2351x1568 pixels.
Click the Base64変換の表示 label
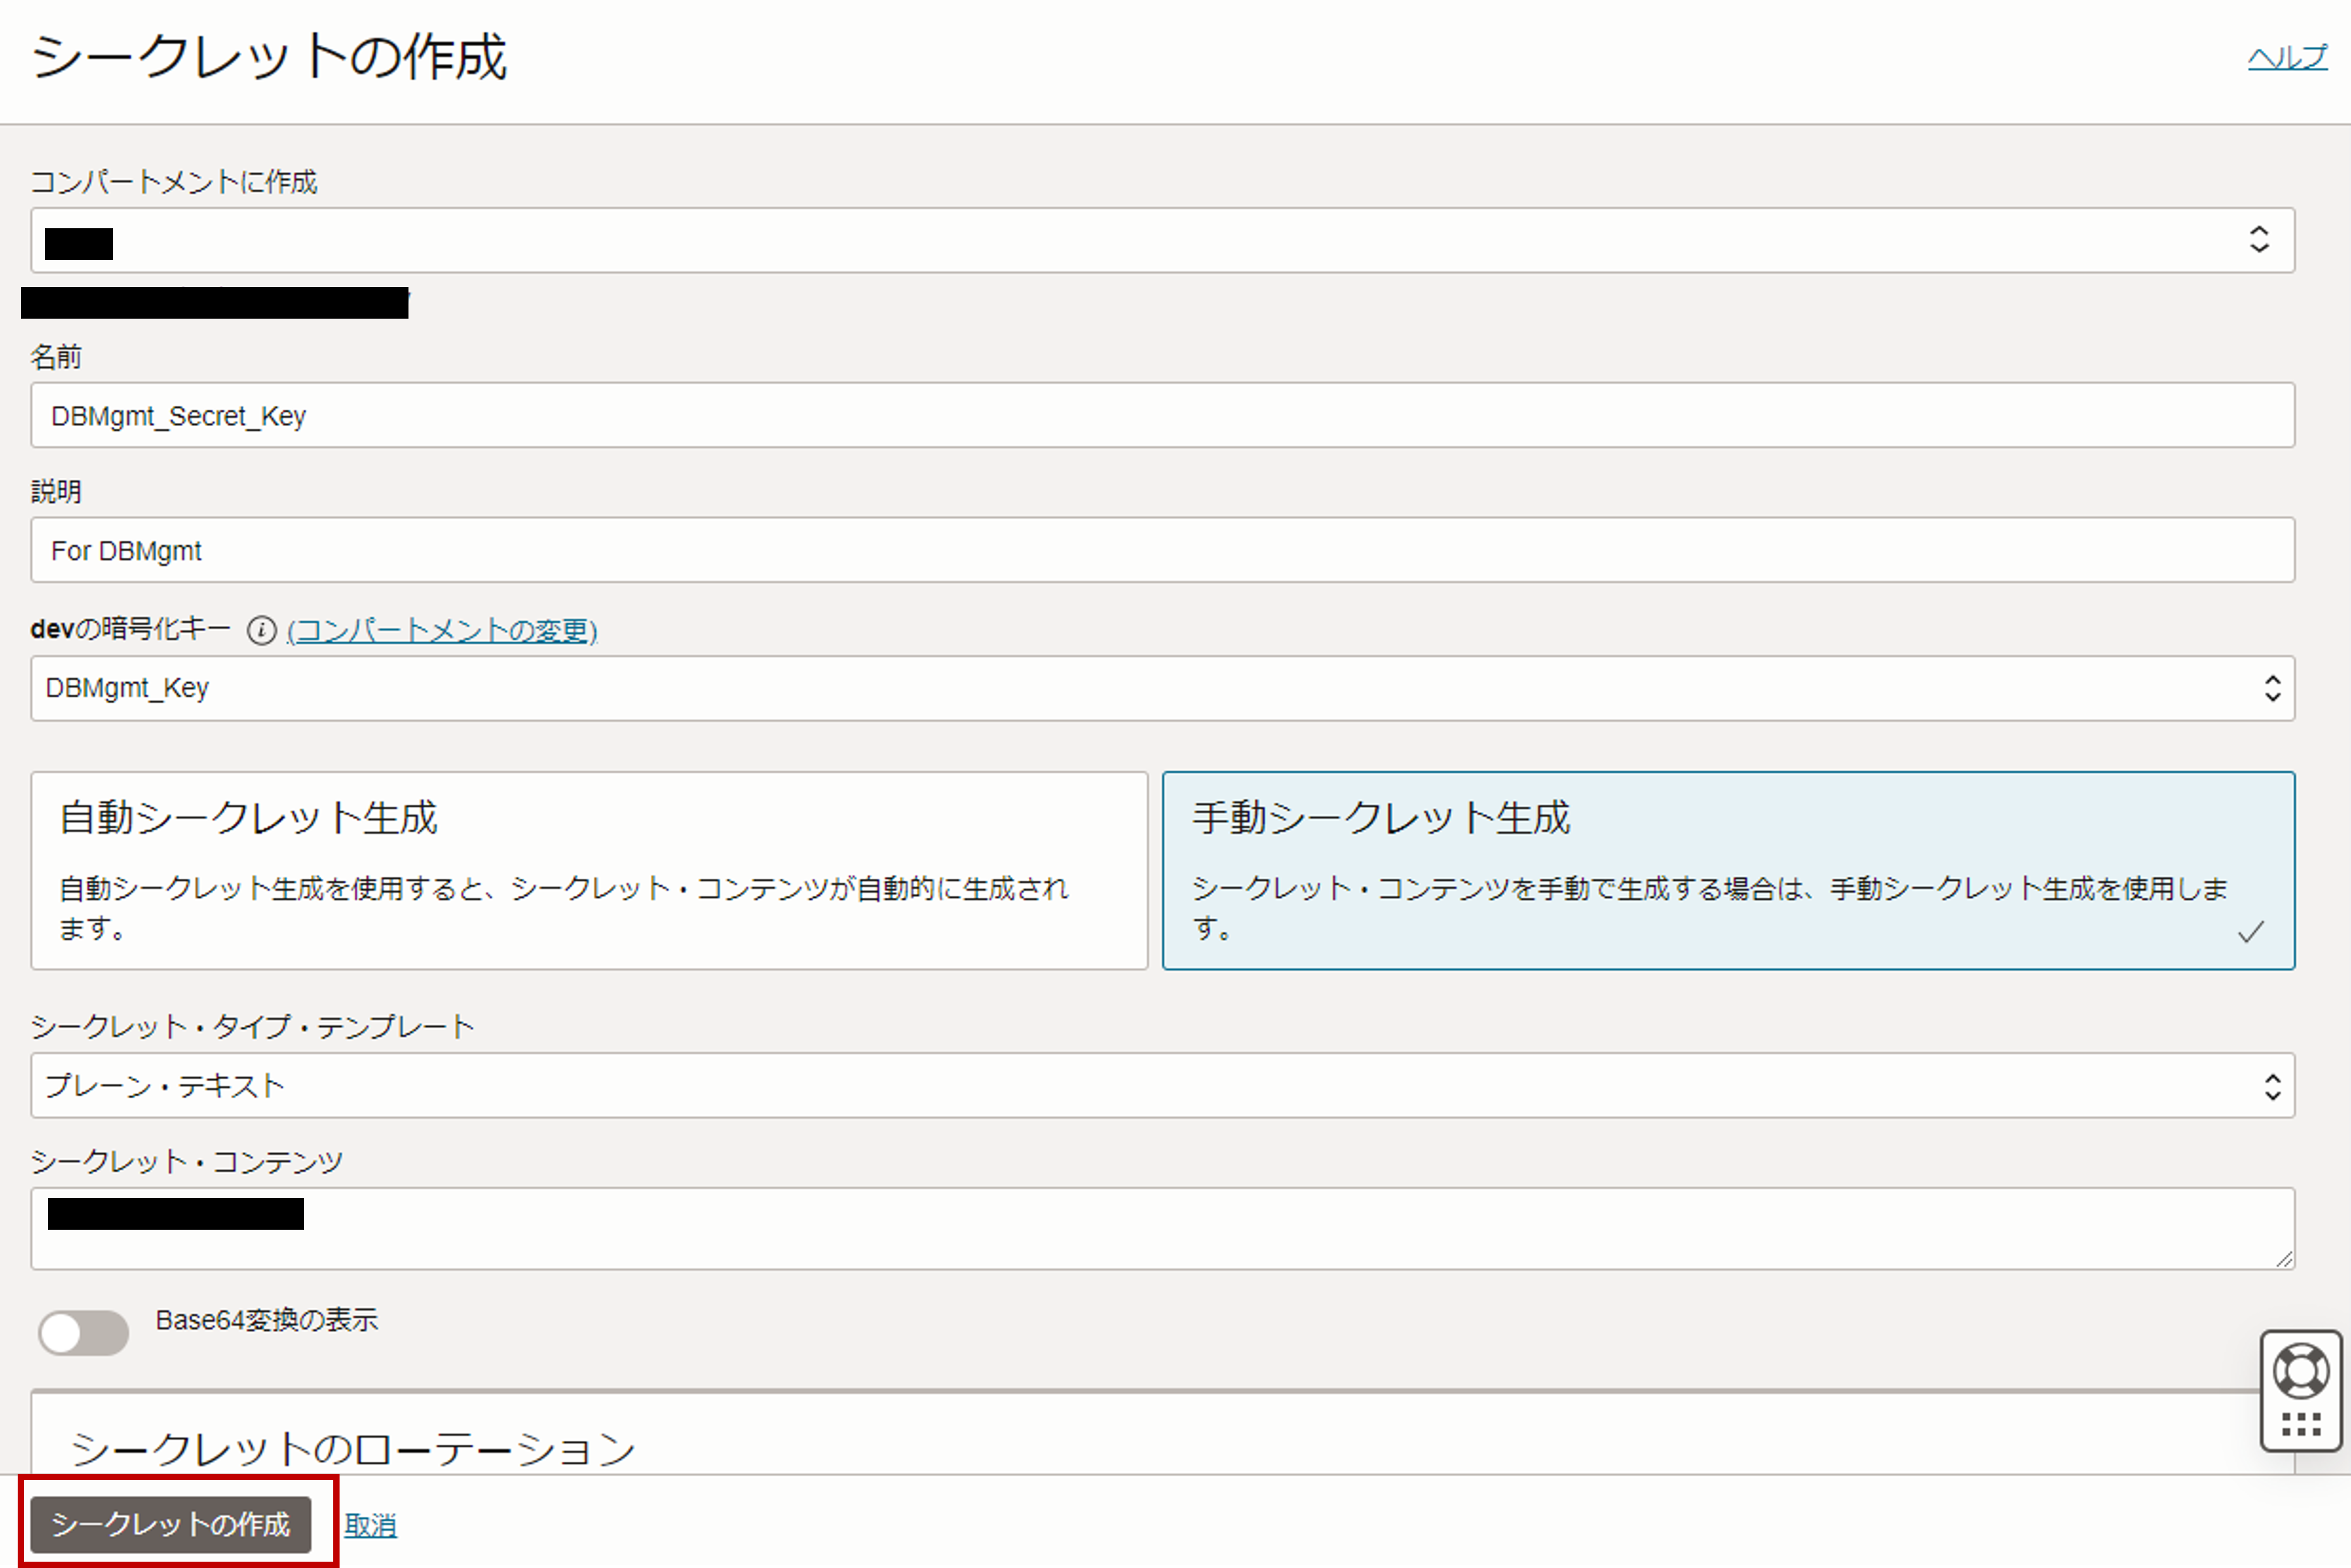pyautogui.click(x=267, y=1320)
